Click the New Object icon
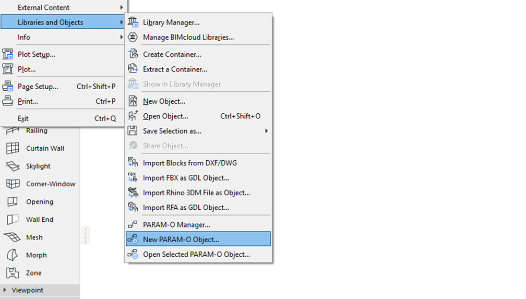The width and height of the screenshot is (526, 299). [133, 101]
